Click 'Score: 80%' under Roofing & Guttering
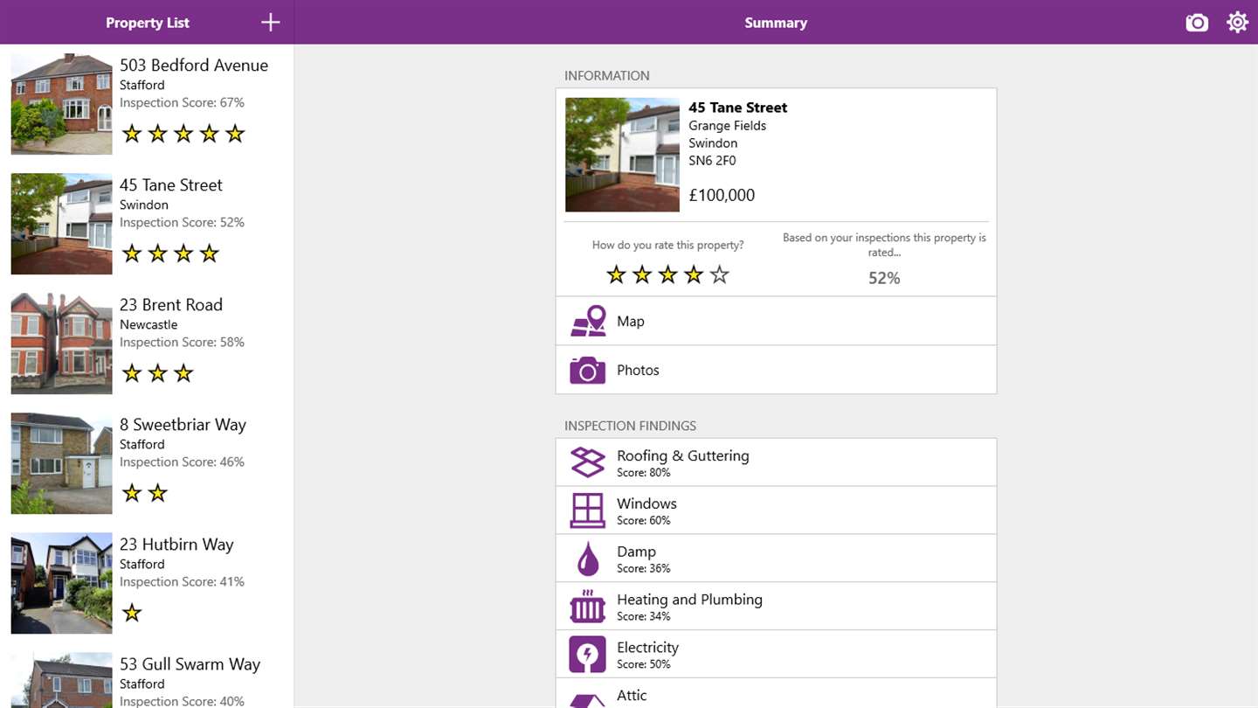Image resolution: width=1258 pixels, height=708 pixels. (644, 473)
